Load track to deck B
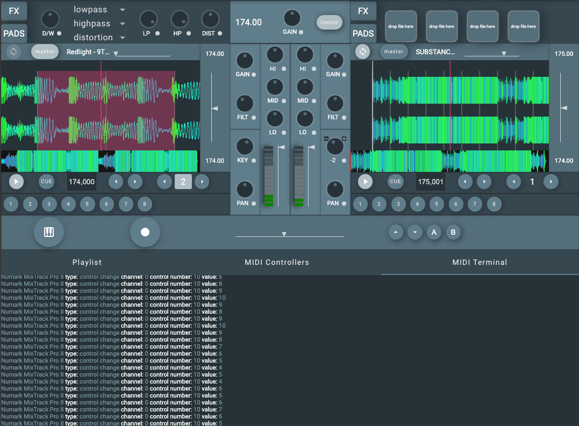 [x=453, y=233]
